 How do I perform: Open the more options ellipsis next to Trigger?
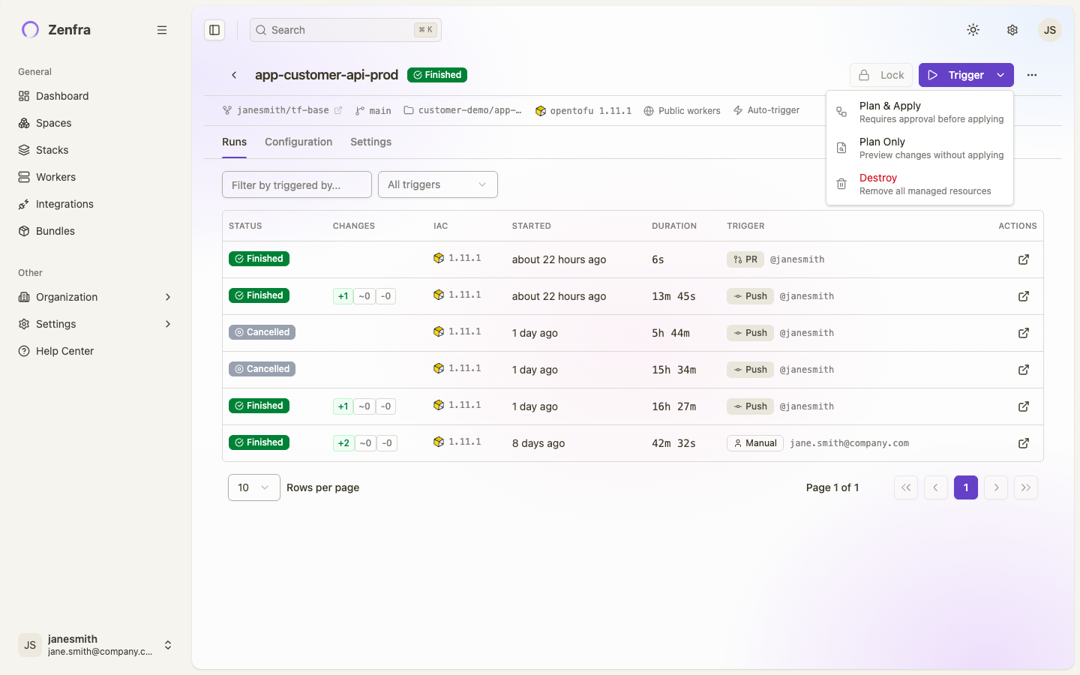(x=1032, y=75)
